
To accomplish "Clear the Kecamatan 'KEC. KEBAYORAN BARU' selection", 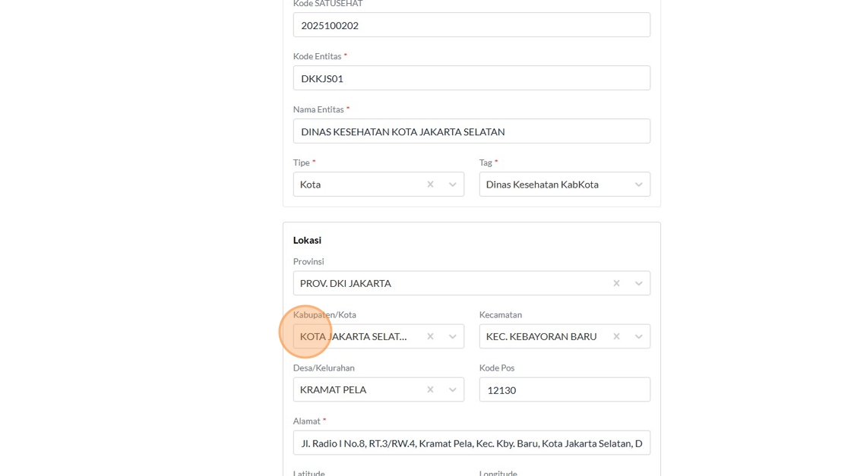I will point(616,336).
